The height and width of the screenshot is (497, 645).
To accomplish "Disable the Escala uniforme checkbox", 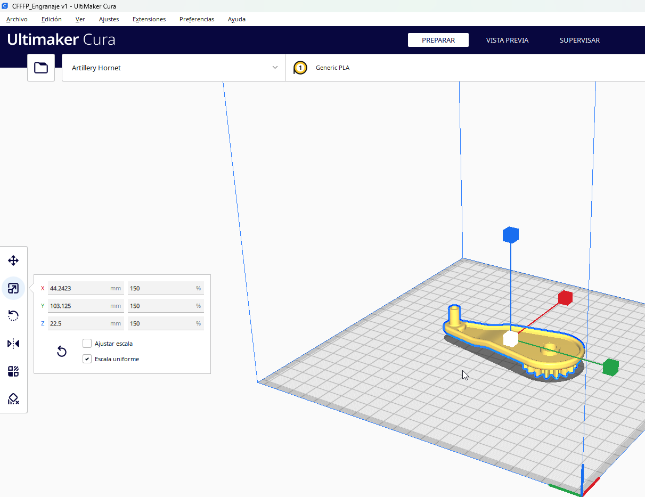I will (87, 359).
